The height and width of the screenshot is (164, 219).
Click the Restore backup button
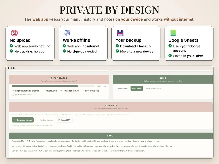coord(45,120)
